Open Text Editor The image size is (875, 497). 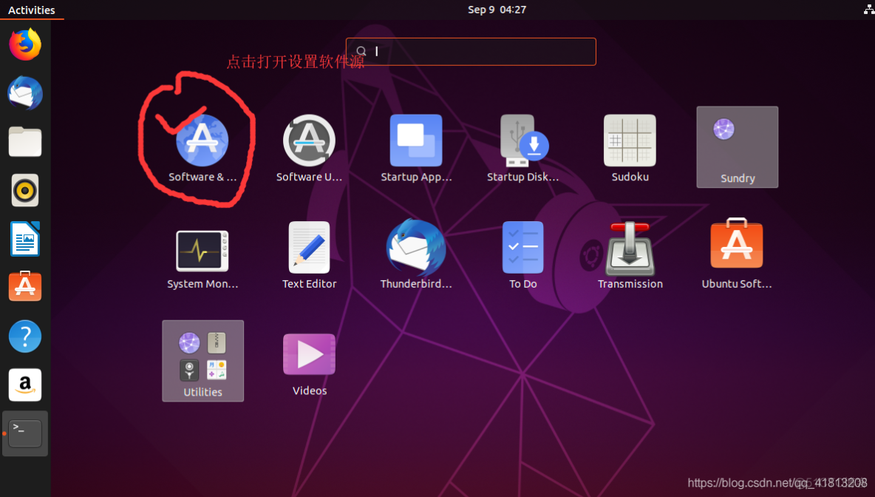click(309, 247)
